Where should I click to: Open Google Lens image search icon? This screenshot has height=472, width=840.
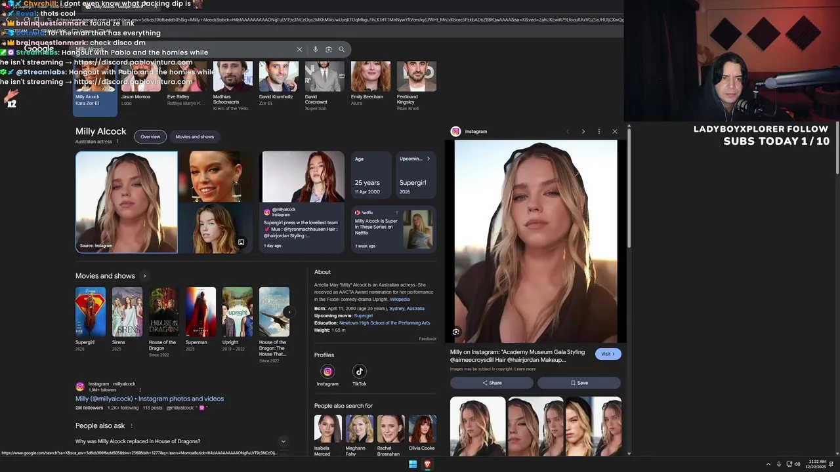(x=329, y=49)
